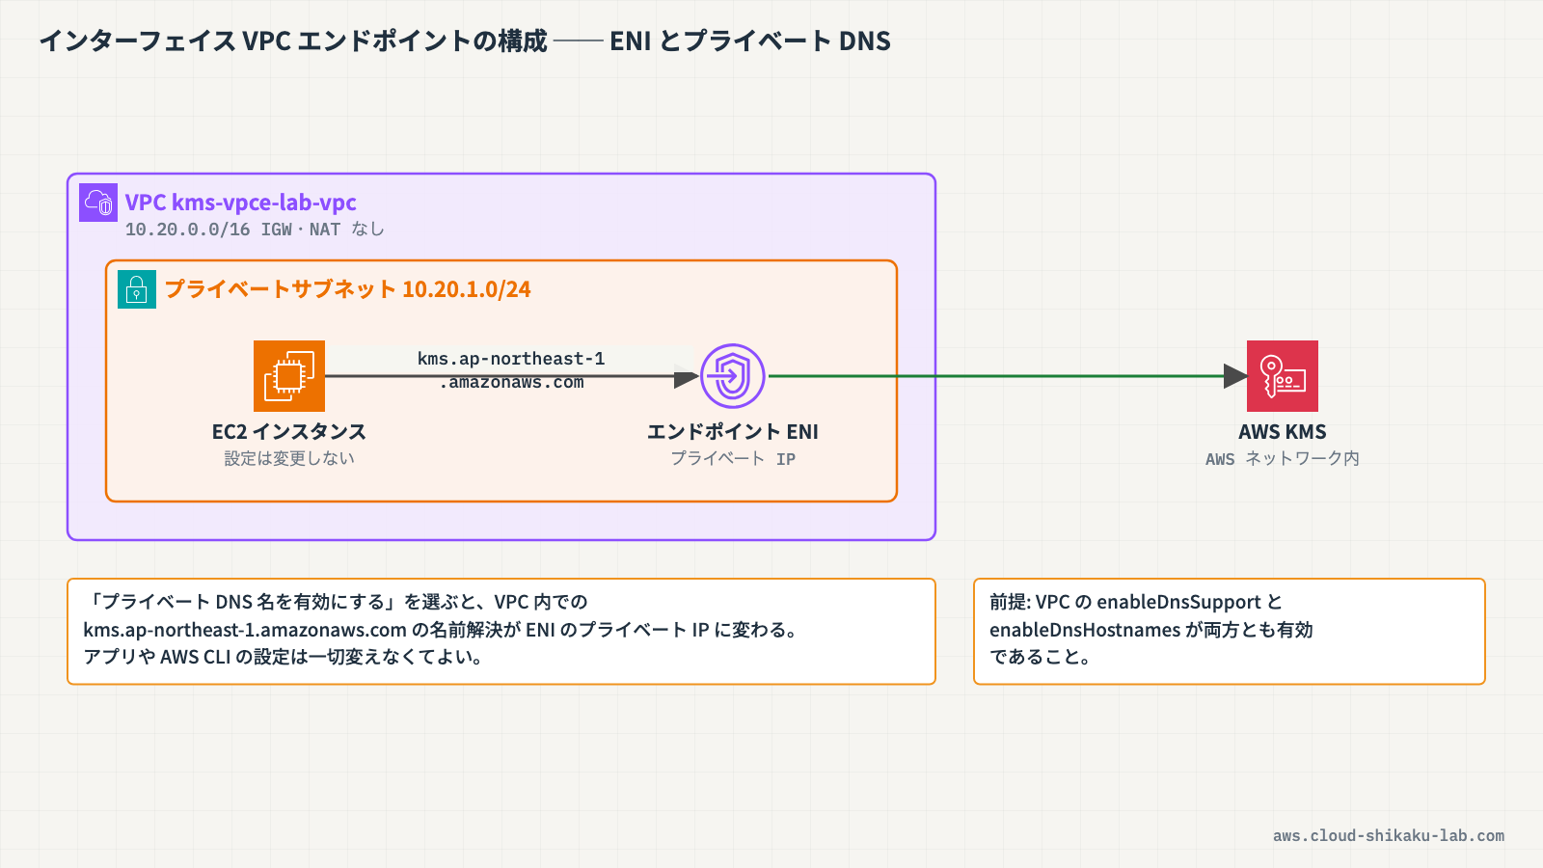The image size is (1543, 868).
Task: Click the note line "前提: VPC の enableDnsSupport と"
Action: coord(1136,602)
